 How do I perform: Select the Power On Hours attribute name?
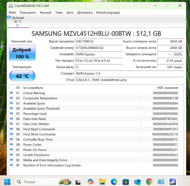click(x=35, y=150)
